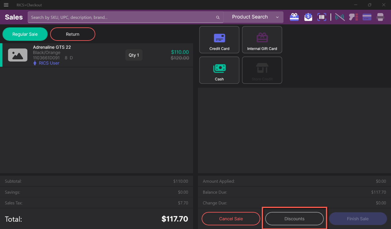Select Credit Card payment tile
Viewport: 391px width, 229px height.
pyautogui.click(x=219, y=40)
